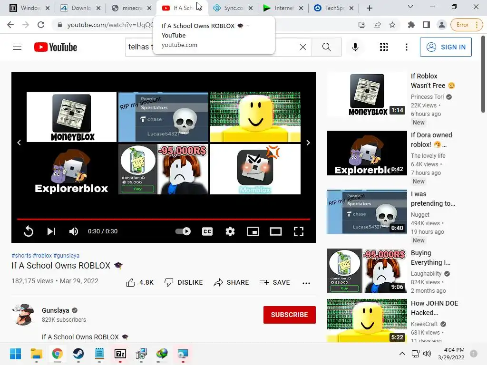Click the DISLIKE button

[184, 282]
